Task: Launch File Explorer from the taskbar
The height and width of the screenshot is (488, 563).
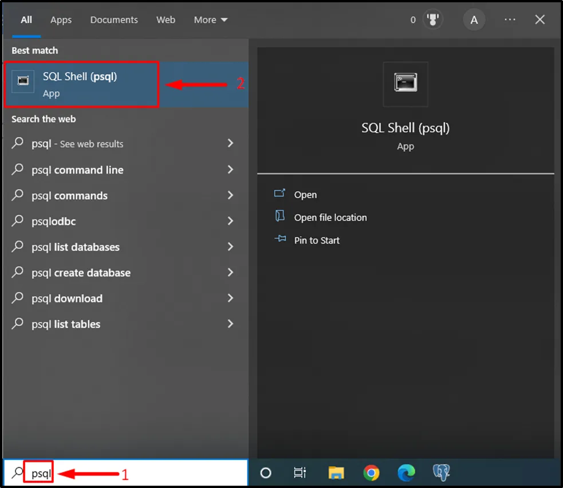Action: tap(336, 473)
